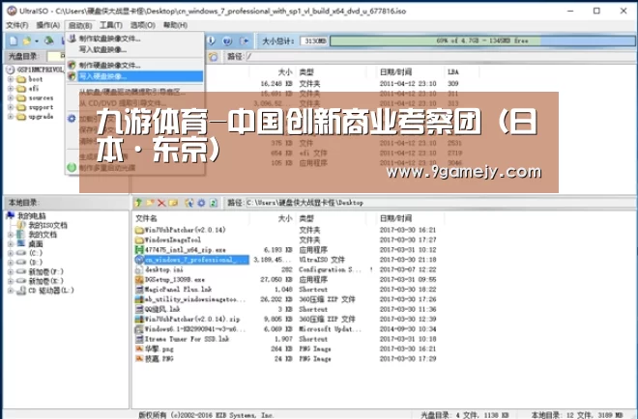Click the yellow folder icon after delete
Viewport: 638px width, 419px height.
tap(173, 203)
